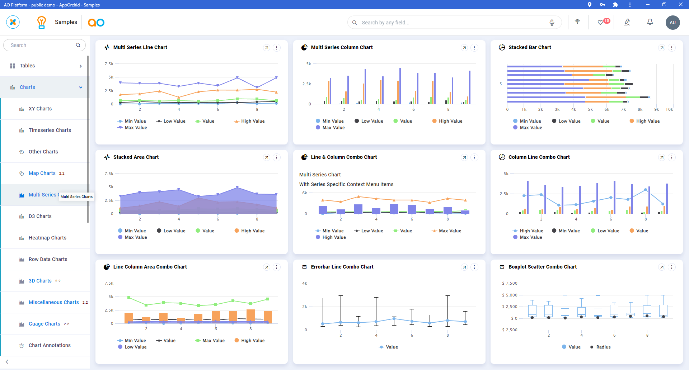Open favorites heart icon with 15 badge
This screenshot has height=370, width=689.
point(600,23)
